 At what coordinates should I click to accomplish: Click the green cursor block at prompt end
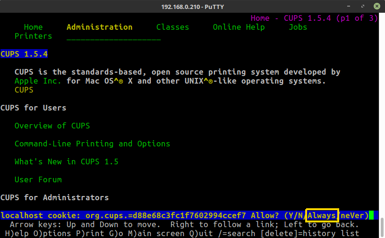click(x=371, y=215)
